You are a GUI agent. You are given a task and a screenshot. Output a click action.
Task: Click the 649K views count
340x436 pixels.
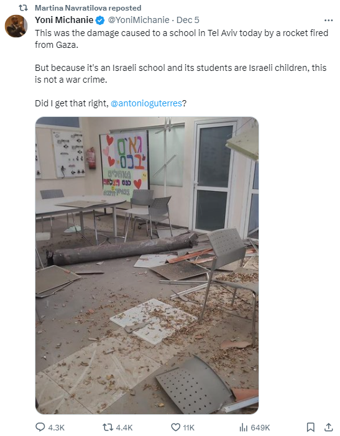pos(260,427)
